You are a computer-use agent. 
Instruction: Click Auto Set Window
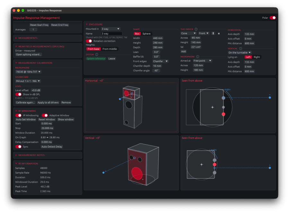(x=26, y=120)
